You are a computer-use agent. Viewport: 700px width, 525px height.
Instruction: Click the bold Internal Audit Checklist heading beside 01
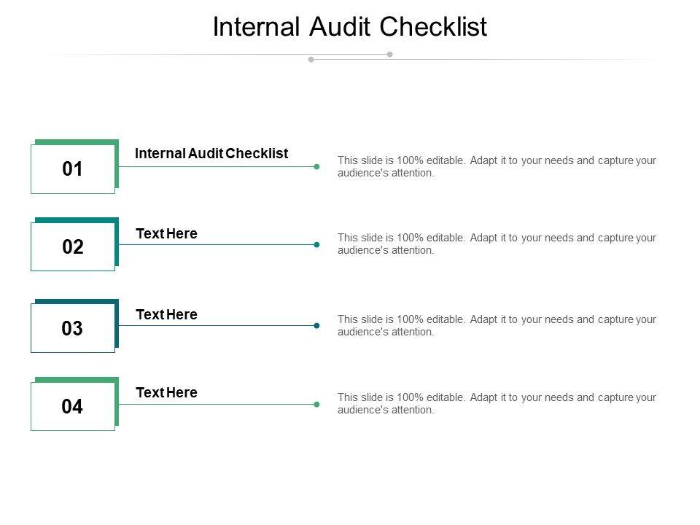point(211,153)
